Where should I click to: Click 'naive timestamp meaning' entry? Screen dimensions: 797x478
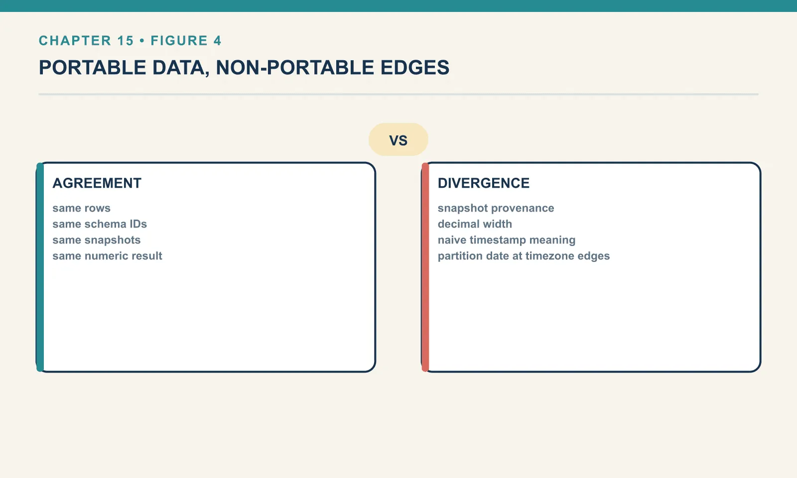tap(507, 240)
